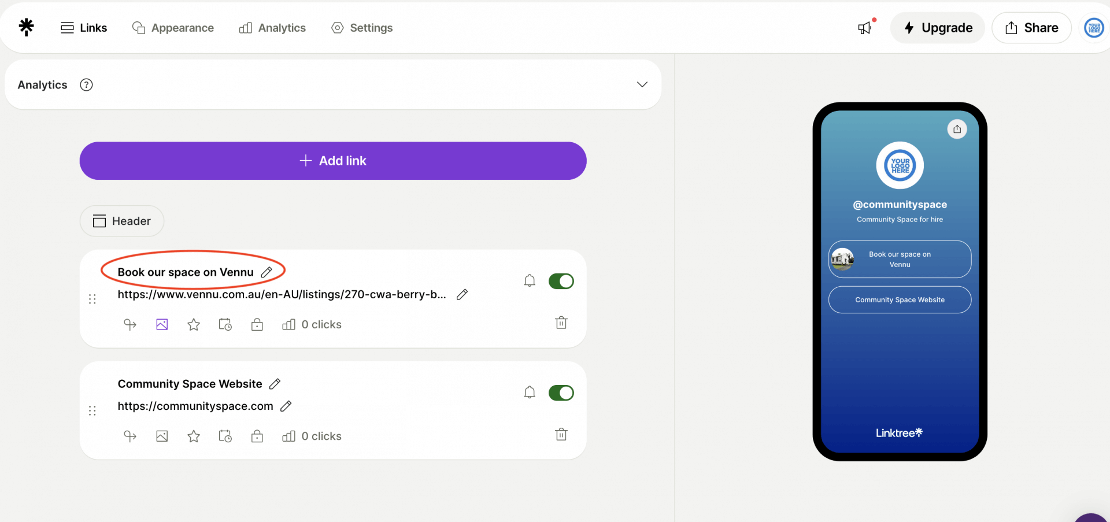
Task: Delete the Book our space on Vennu link
Action: pyautogui.click(x=561, y=323)
